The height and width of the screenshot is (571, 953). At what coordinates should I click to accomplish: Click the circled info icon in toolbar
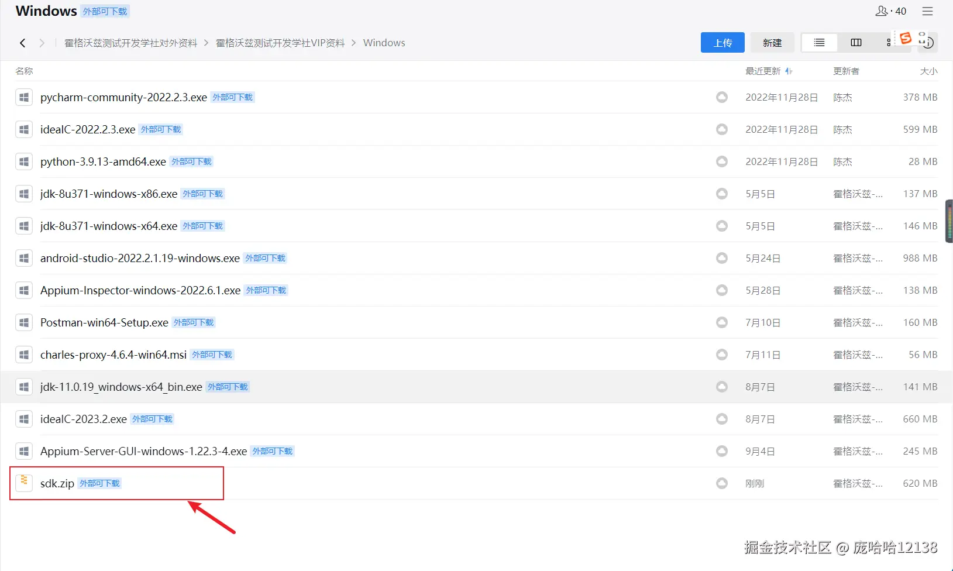[x=929, y=43]
